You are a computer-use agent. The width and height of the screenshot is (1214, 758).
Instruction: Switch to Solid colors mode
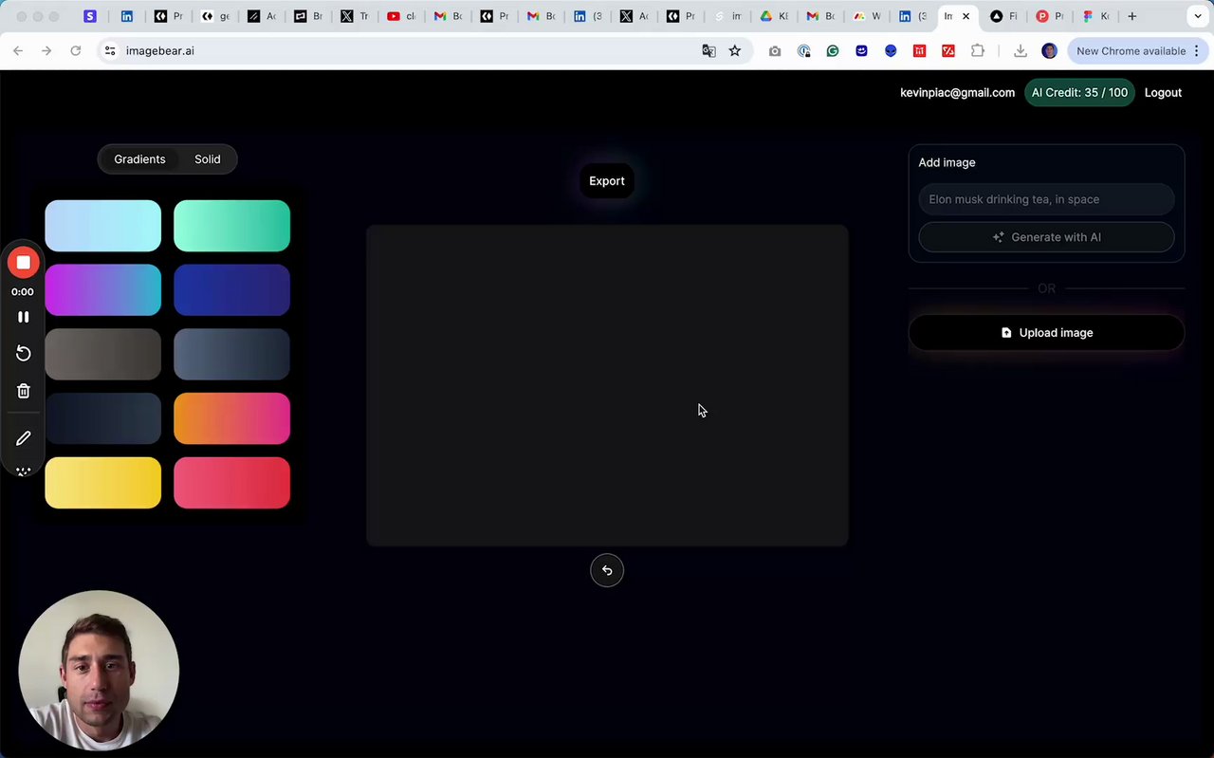click(x=208, y=159)
